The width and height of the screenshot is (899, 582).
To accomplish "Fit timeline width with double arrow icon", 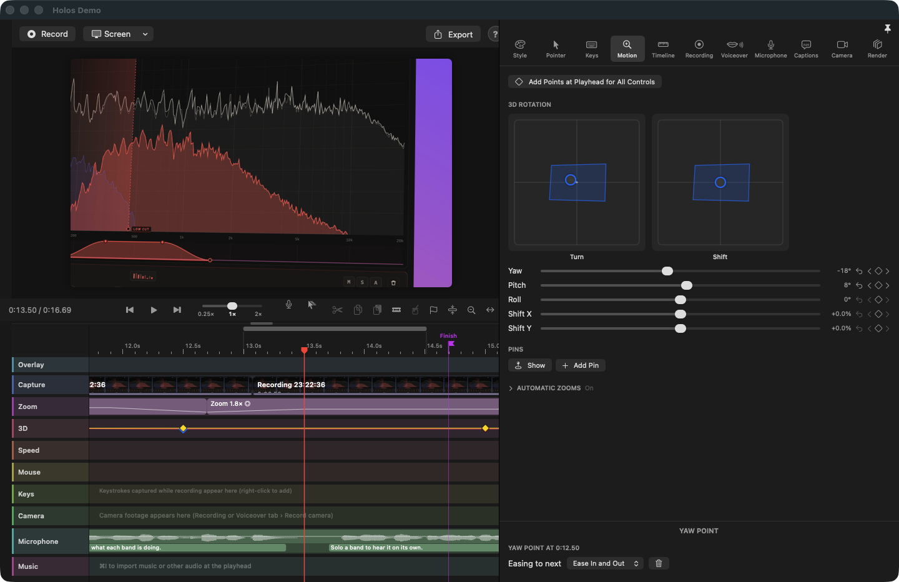I will coord(490,310).
